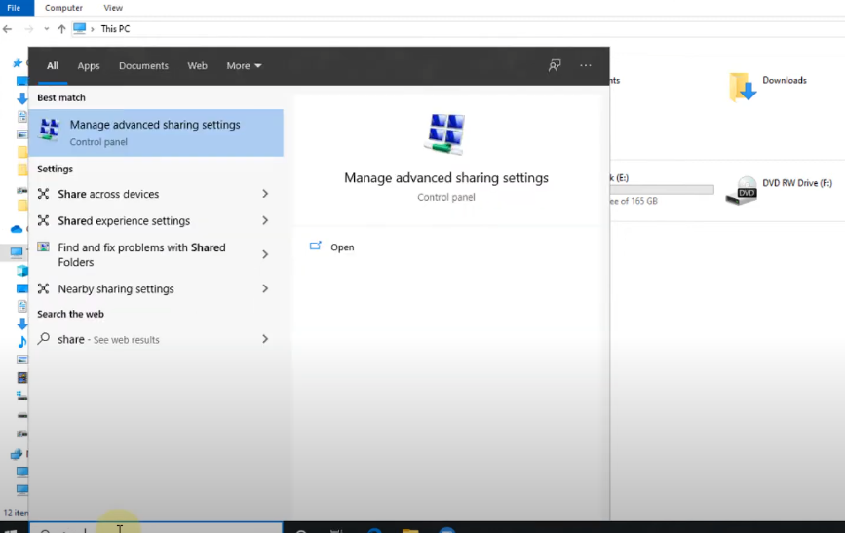This screenshot has height=533, width=845.
Task: Expand Share across devices arrow
Action: coord(265,194)
